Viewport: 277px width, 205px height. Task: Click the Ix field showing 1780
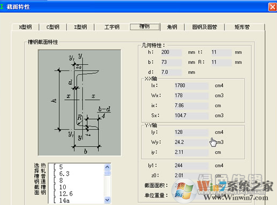[191, 85]
